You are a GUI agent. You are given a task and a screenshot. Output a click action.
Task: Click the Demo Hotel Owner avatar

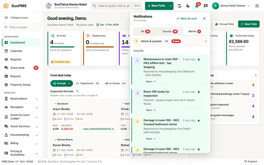click(x=215, y=6)
